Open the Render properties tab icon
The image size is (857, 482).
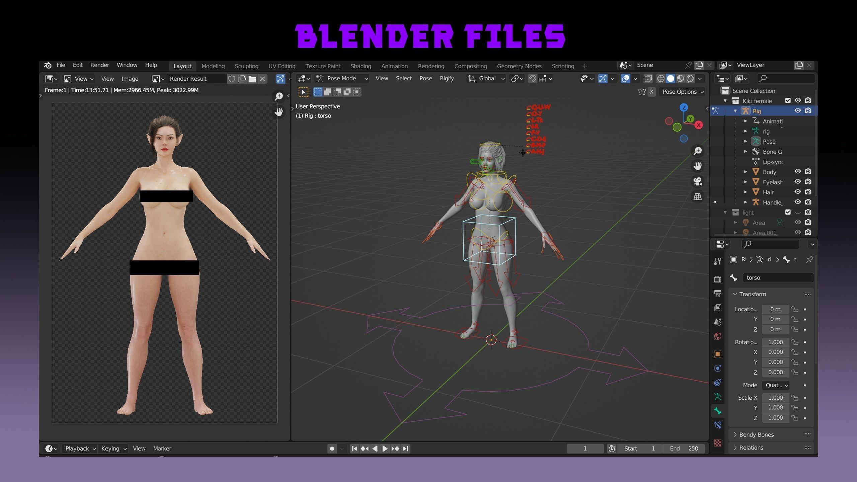tap(717, 279)
